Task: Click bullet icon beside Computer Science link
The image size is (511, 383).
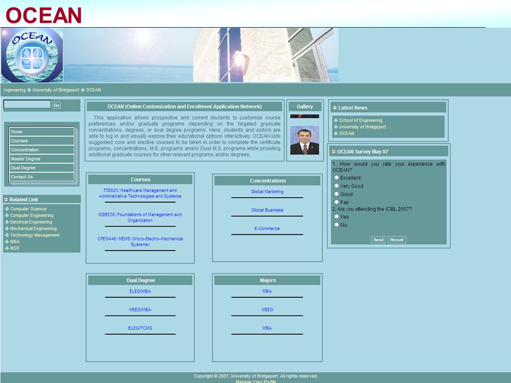Action: coord(7,209)
